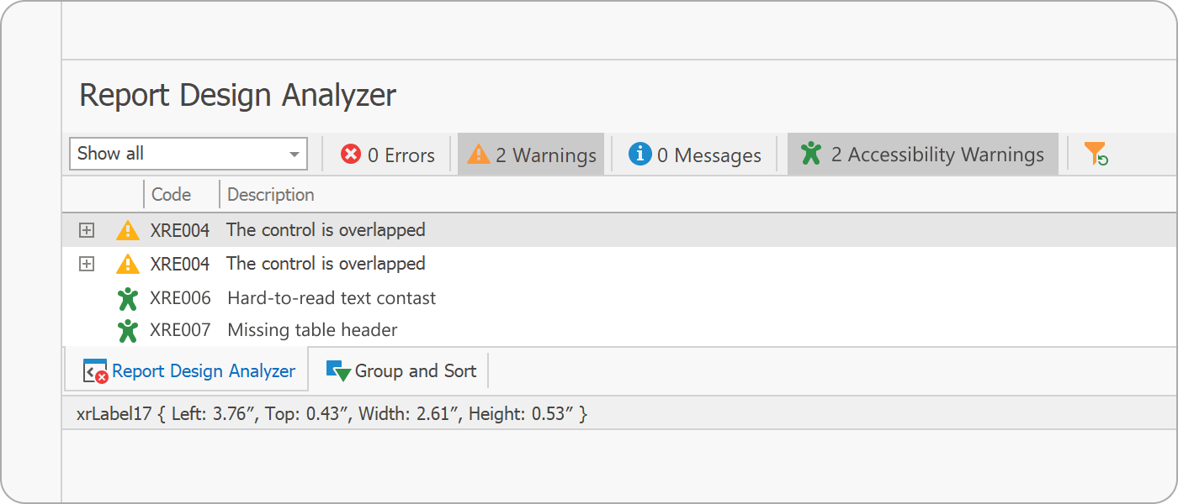Select the Report Design Analyzer tab
Viewport: 1178px width, 504px height.
pos(187,370)
